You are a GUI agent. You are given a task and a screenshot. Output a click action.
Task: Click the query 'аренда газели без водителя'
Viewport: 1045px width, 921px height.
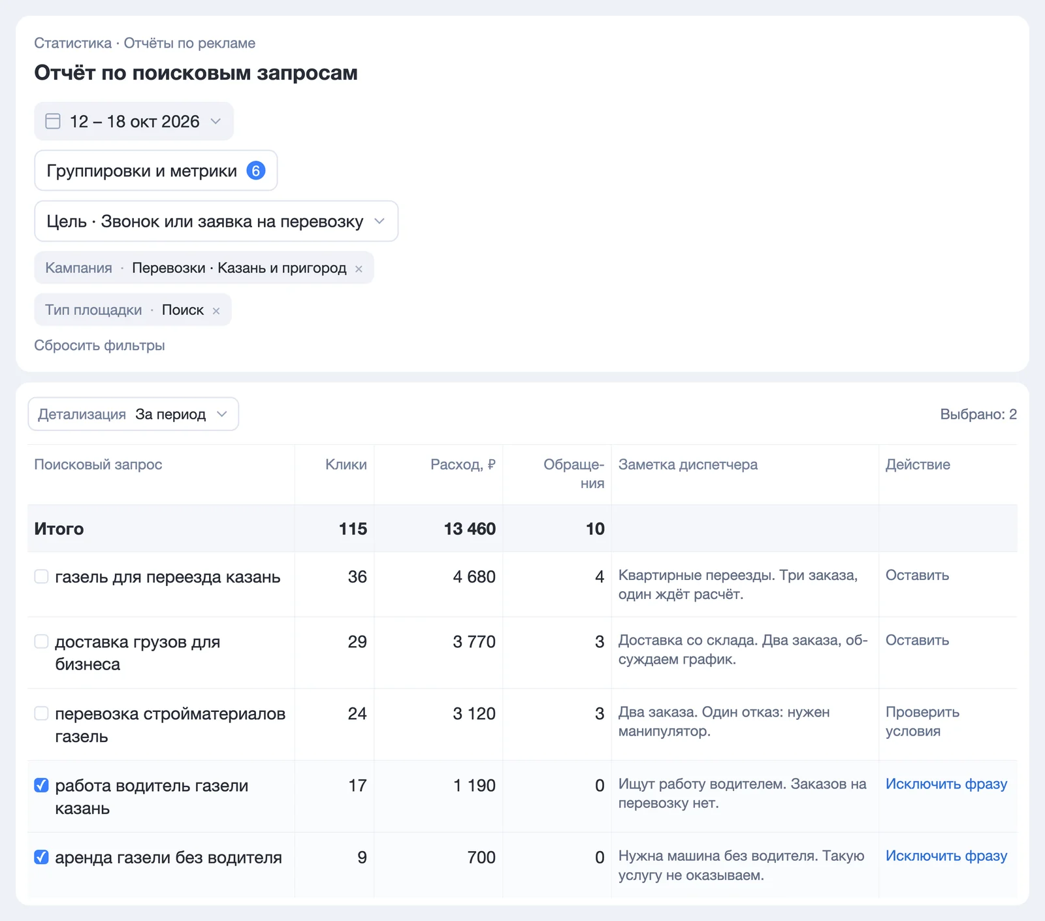(169, 858)
